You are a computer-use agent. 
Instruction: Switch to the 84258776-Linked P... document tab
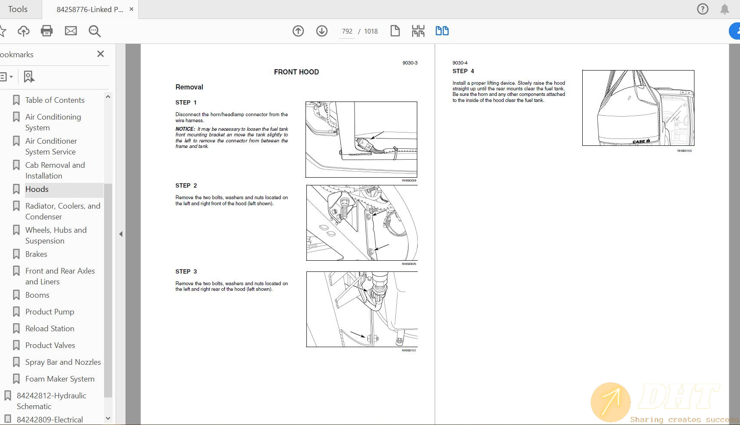[x=90, y=9]
